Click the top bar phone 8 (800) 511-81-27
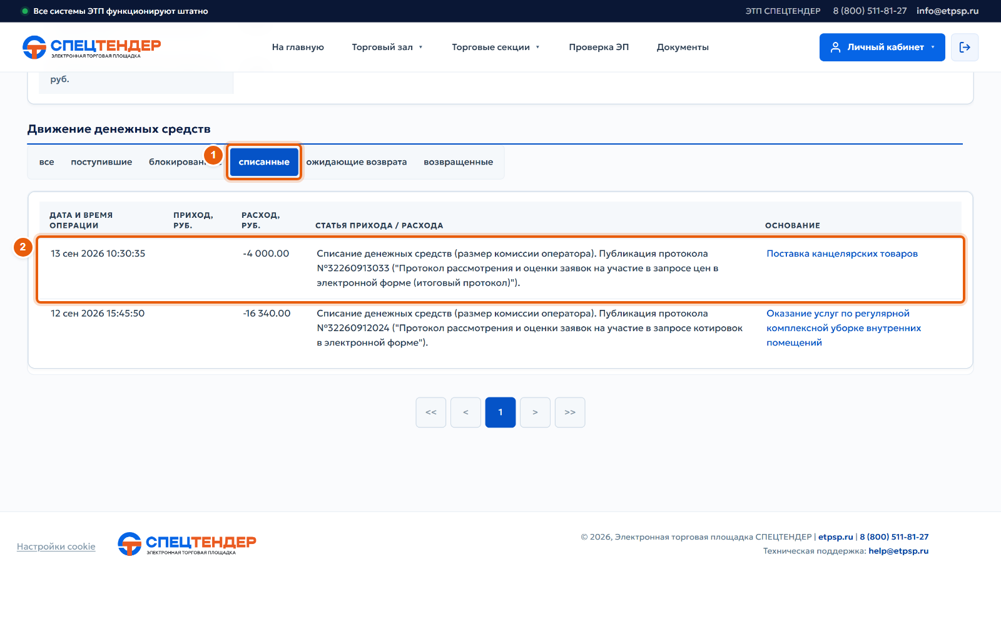The height and width of the screenshot is (626, 1001). click(870, 11)
